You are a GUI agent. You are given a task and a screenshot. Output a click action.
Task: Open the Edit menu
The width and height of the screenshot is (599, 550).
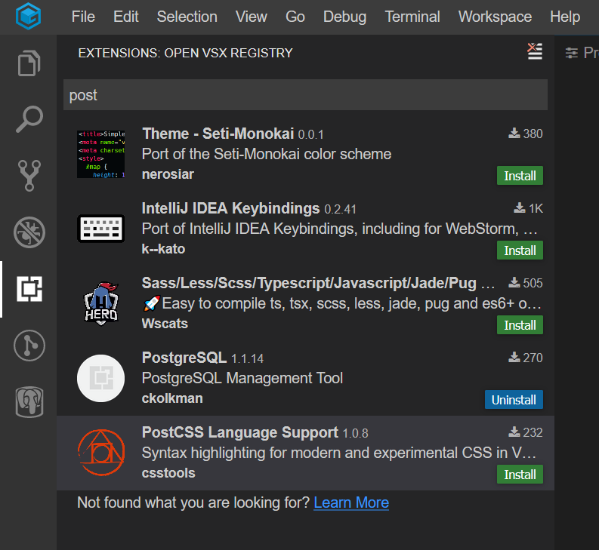[x=125, y=17]
